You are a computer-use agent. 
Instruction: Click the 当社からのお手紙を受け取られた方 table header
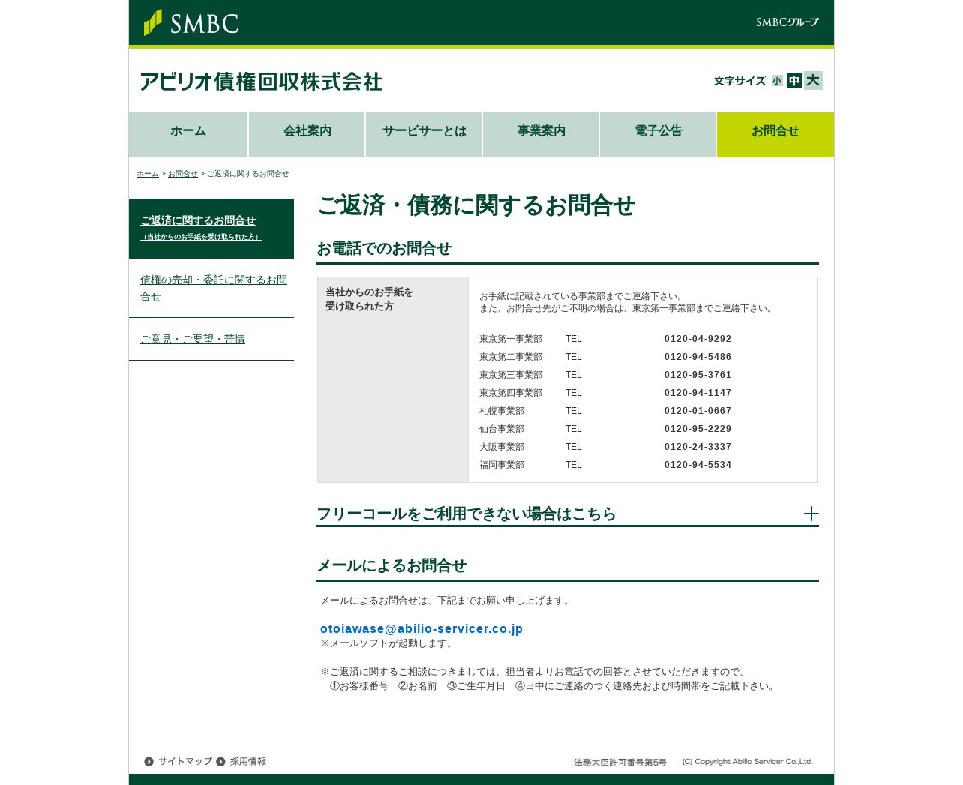pyautogui.click(x=393, y=379)
